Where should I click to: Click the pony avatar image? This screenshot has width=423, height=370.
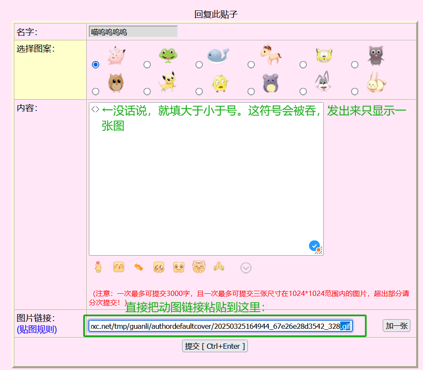tap(271, 55)
